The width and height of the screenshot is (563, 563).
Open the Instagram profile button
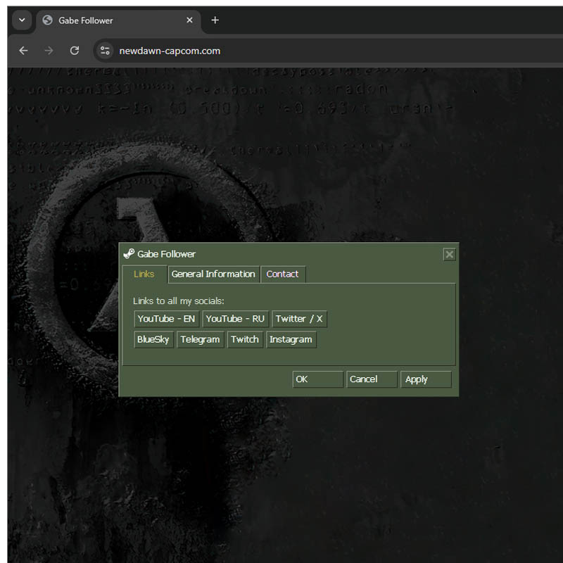click(291, 340)
